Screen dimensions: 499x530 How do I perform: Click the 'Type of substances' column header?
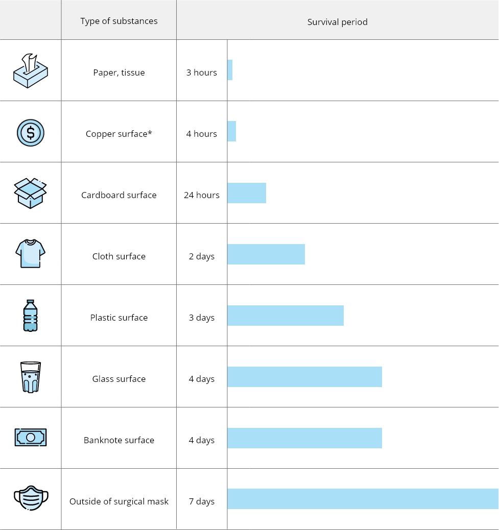pos(119,21)
